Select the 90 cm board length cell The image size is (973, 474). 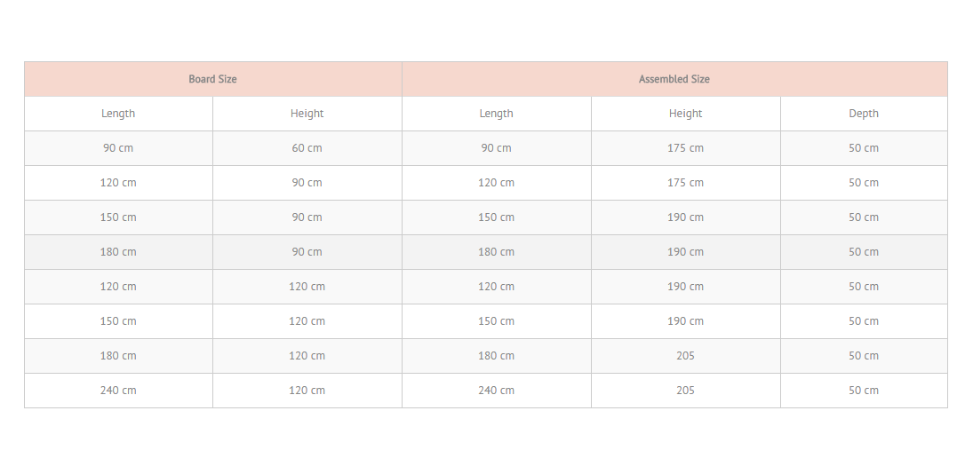coord(118,148)
